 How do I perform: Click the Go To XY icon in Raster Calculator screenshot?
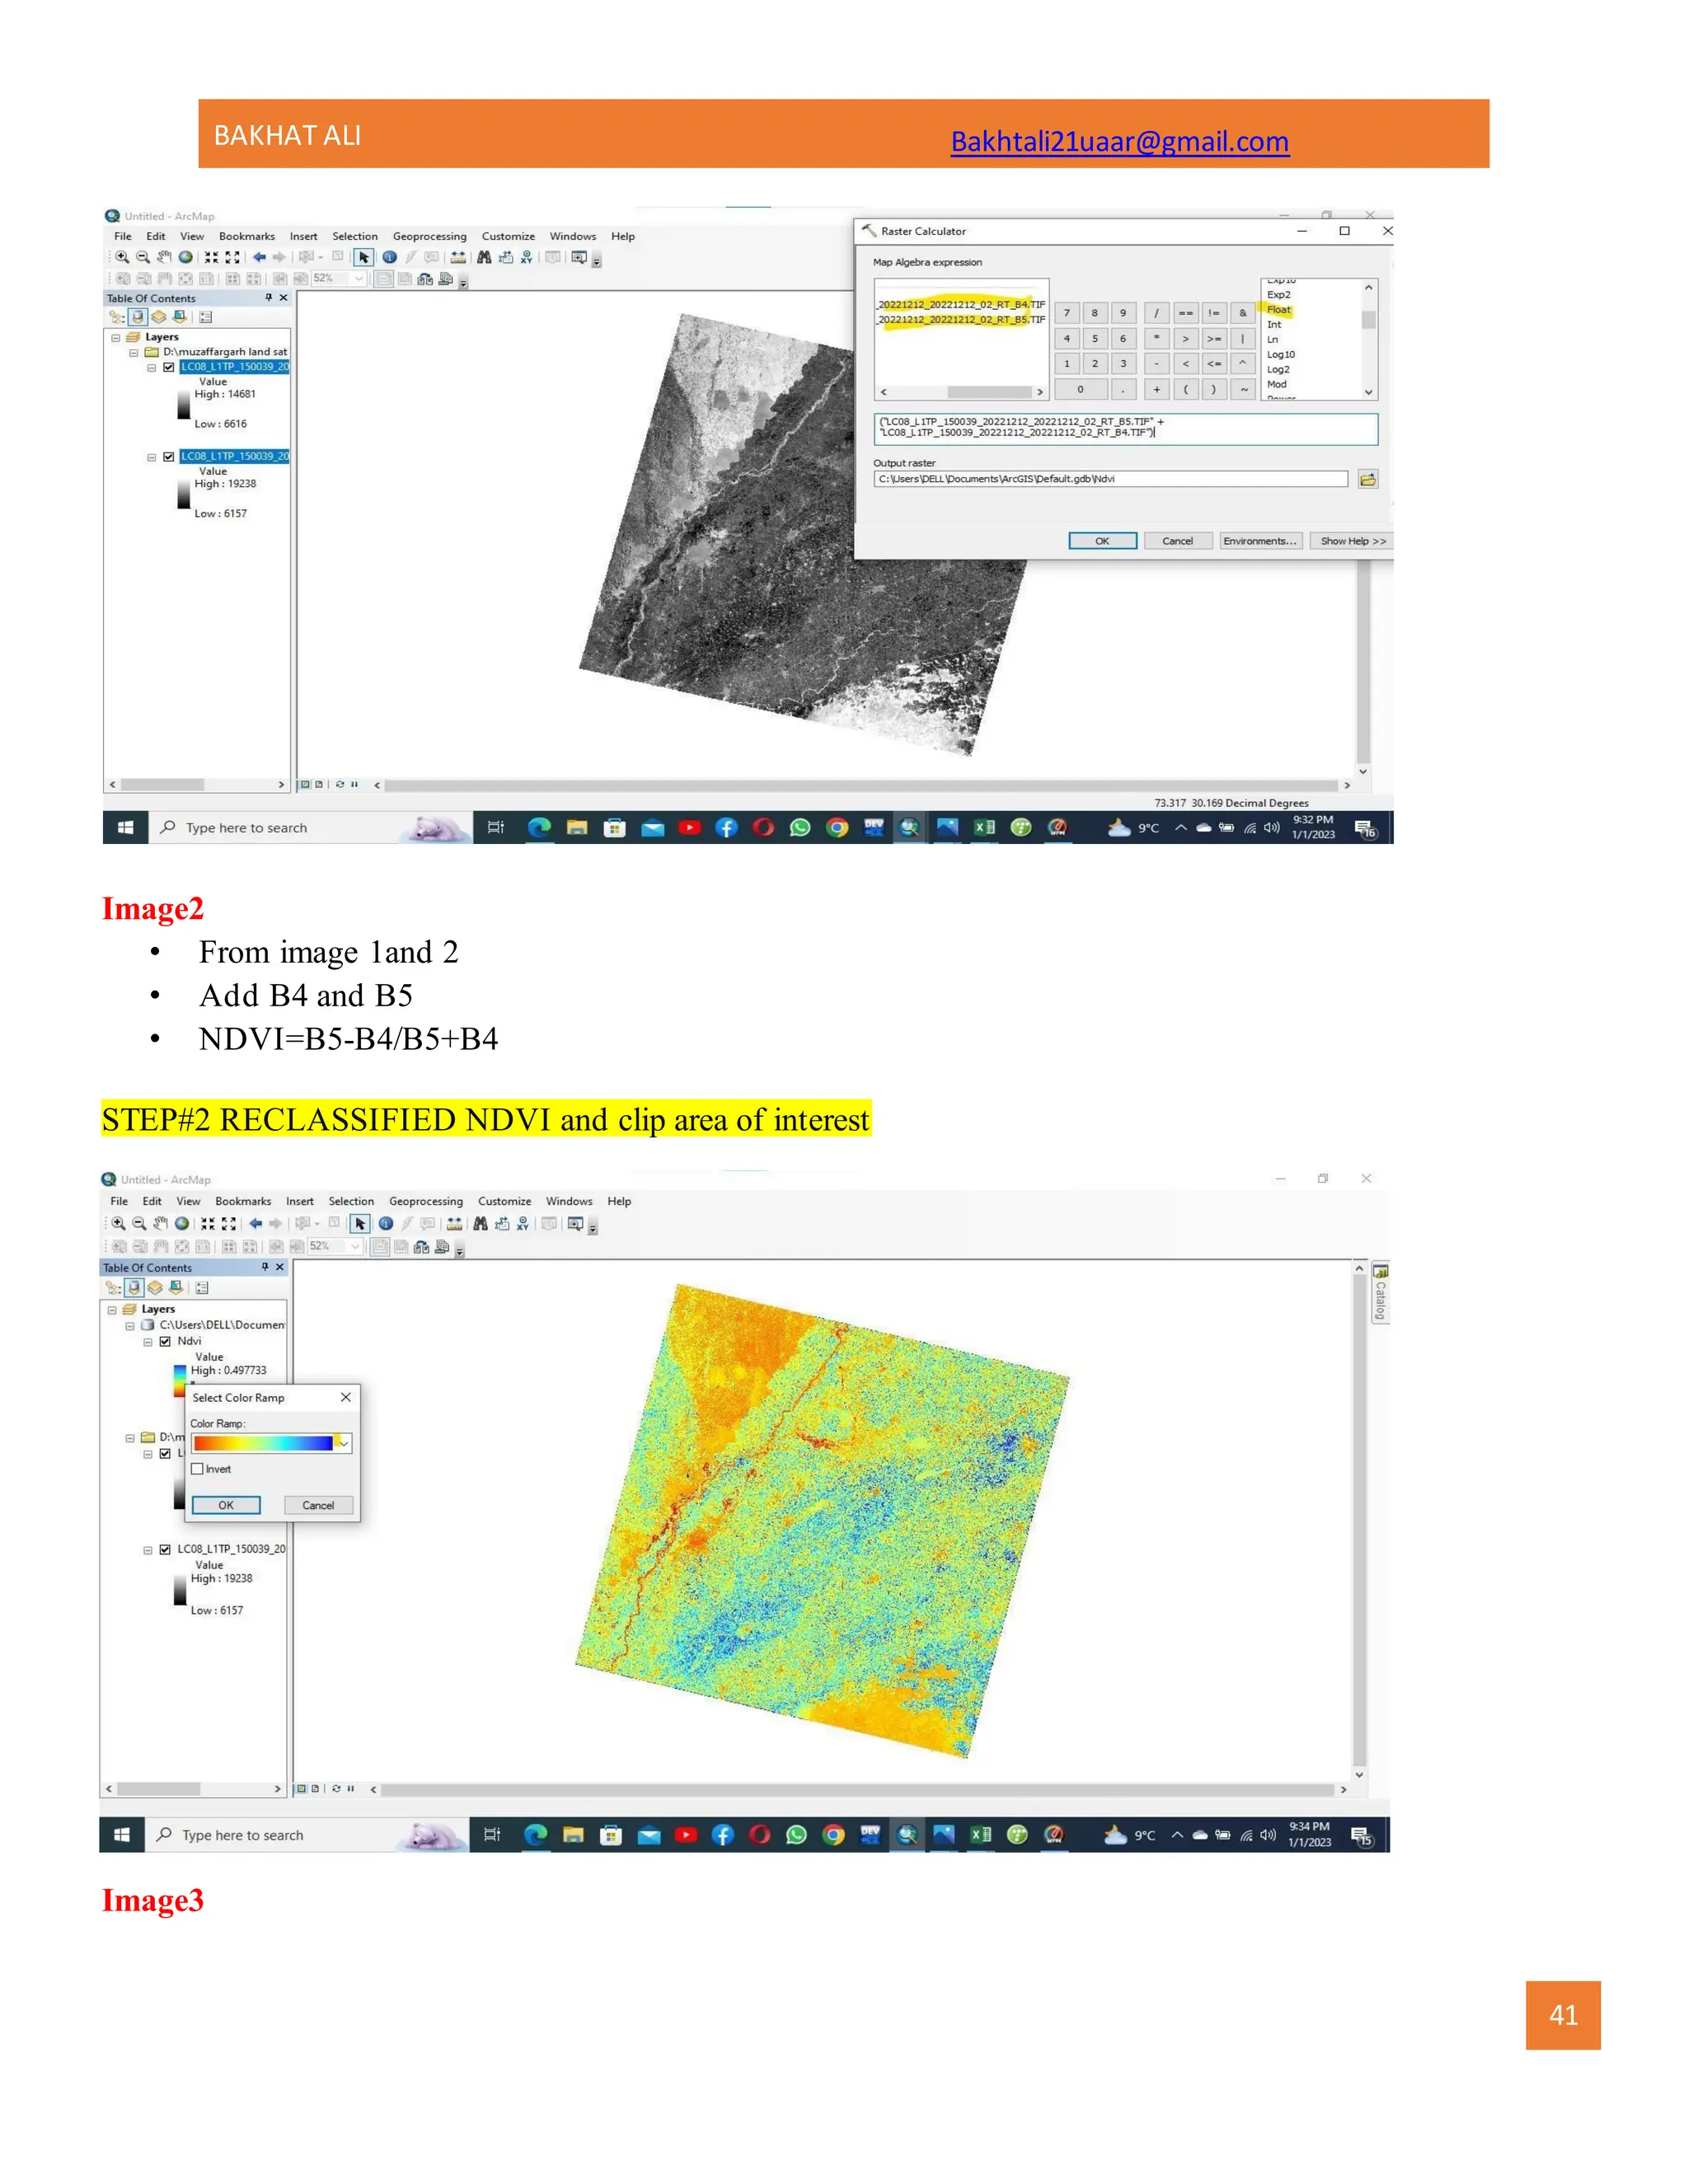[526, 257]
